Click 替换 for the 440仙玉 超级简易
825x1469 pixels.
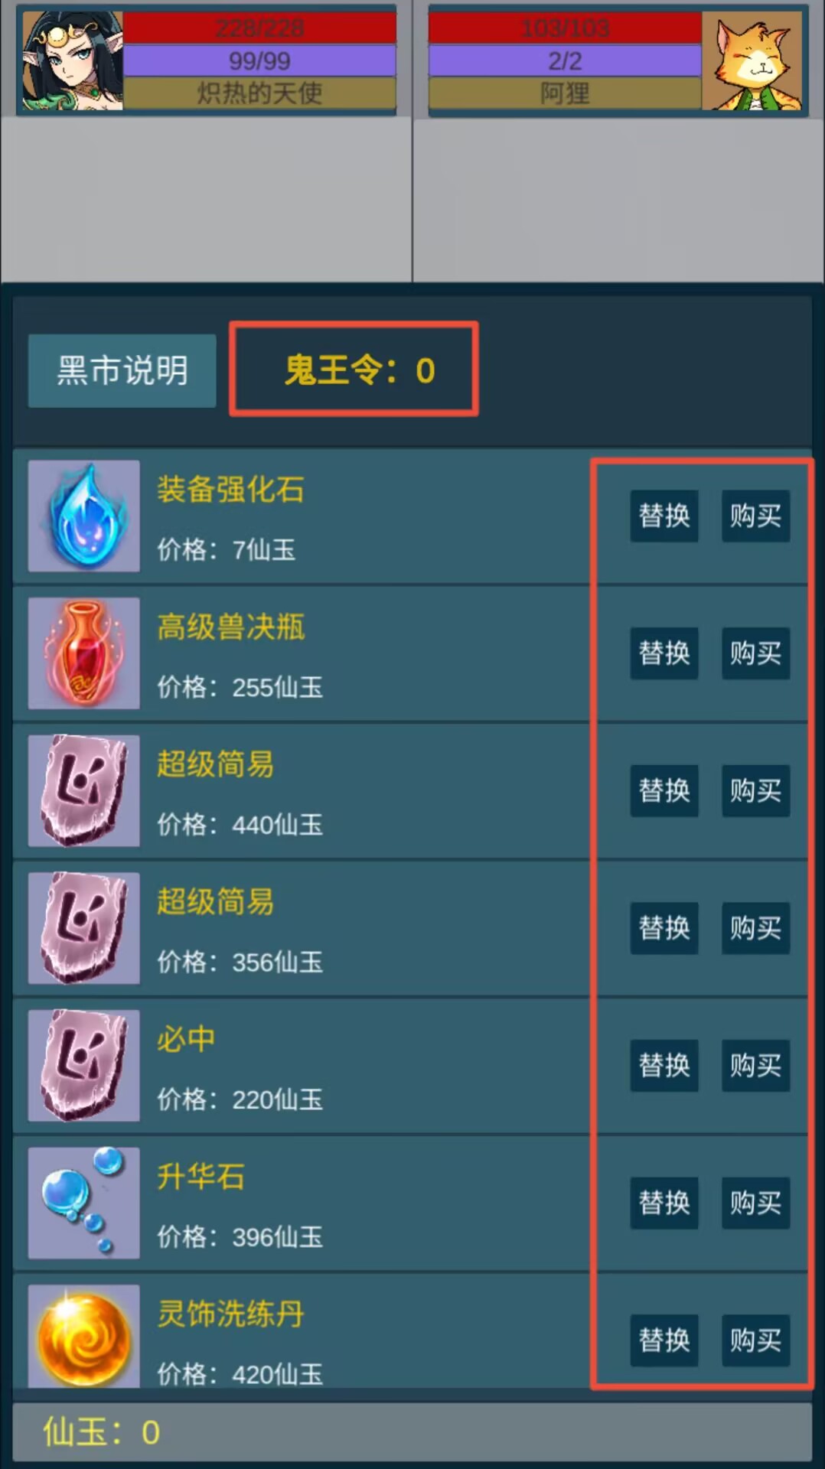pyautogui.click(x=664, y=790)
